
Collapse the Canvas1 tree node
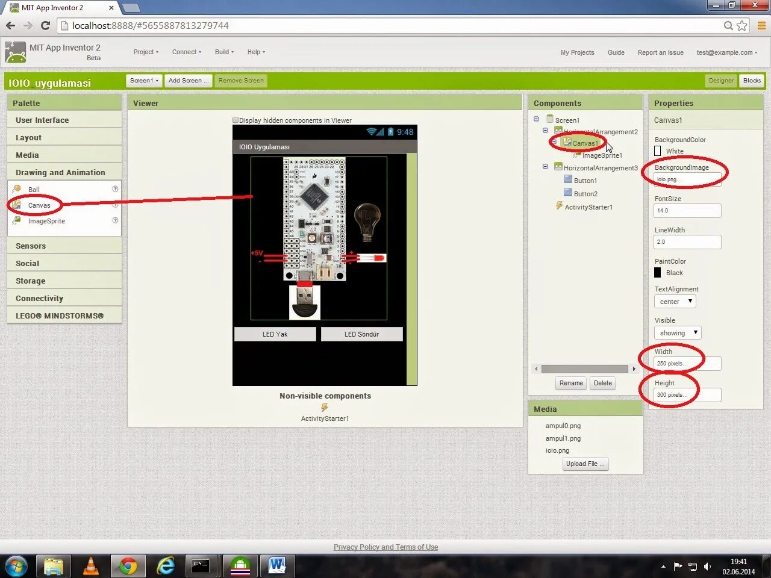(554, 142)
